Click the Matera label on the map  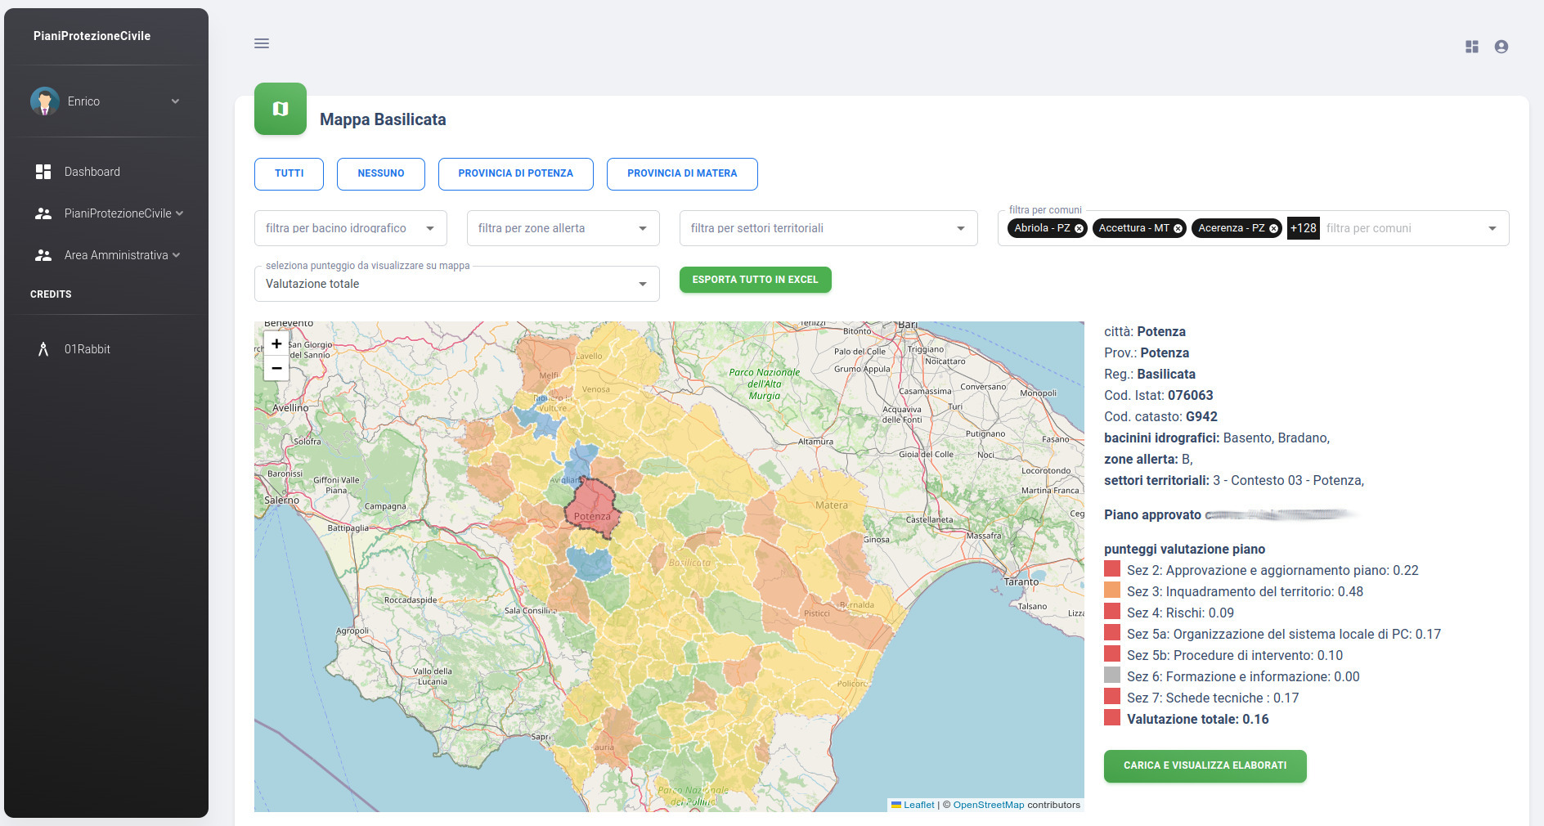pyautogui.click(x=832, y=505)
